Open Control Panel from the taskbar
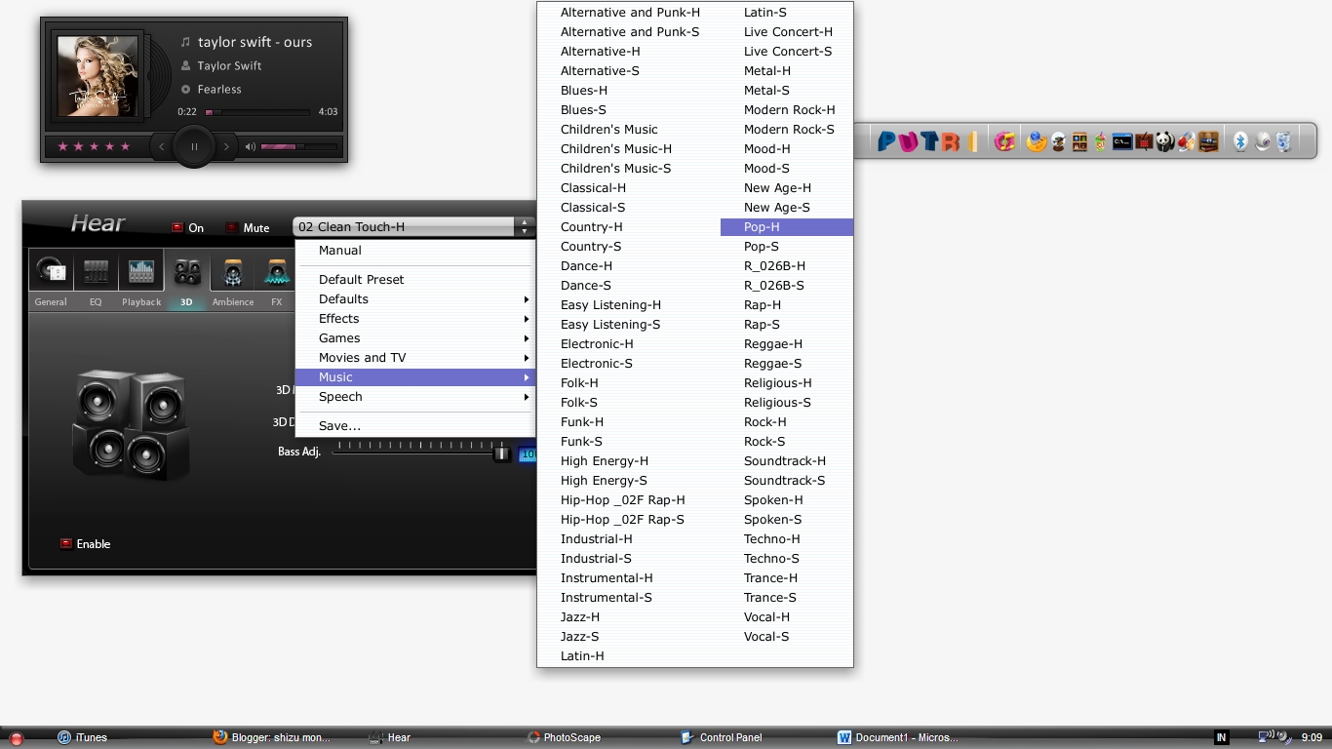 [722, 737]
